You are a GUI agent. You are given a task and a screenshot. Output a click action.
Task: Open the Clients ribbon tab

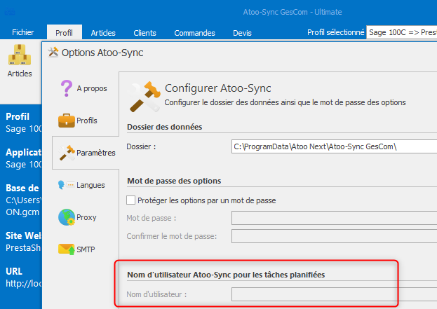coord(144,32)
